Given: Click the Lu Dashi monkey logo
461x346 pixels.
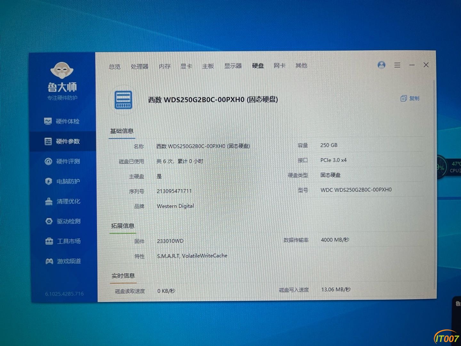Looking at the screenshot, I should click(62, 70).
